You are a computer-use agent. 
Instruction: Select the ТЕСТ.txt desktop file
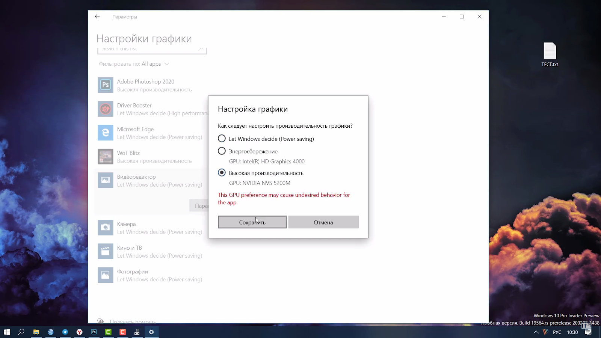point(550,55)
